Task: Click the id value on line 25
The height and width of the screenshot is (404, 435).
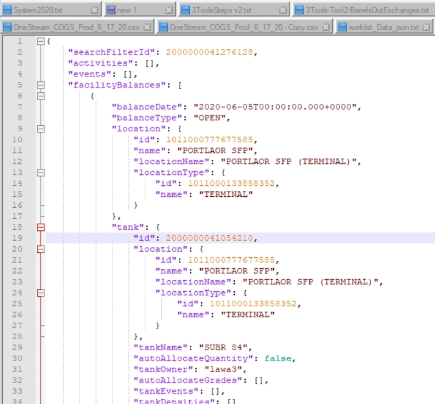Action: [253, 303]
